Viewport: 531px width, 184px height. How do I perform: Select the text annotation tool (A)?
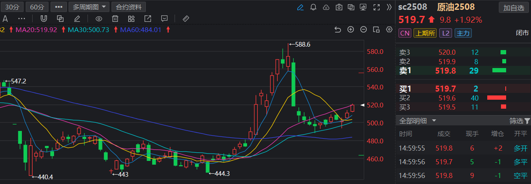tap(5, 19)
